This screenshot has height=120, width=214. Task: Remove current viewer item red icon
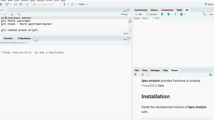pos(135,74)
